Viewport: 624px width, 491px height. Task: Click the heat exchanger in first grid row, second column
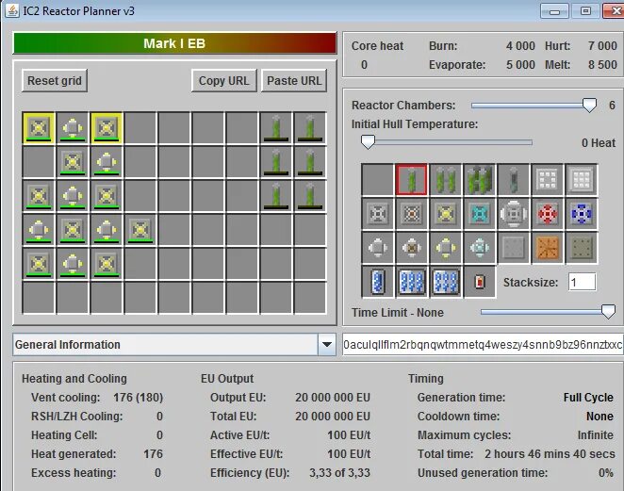click(x=72, y=128)
